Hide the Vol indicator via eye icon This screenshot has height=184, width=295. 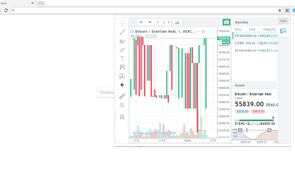[x=147, y=36]
